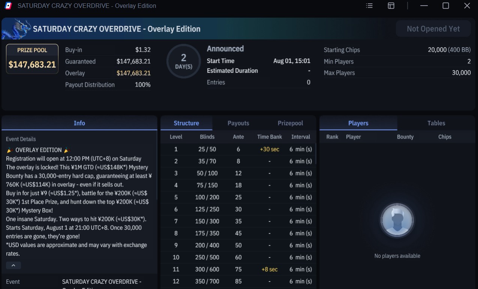Viewport: 478px width, 289px height.
Task: Select the Structure tab
Action: [186, 123]
